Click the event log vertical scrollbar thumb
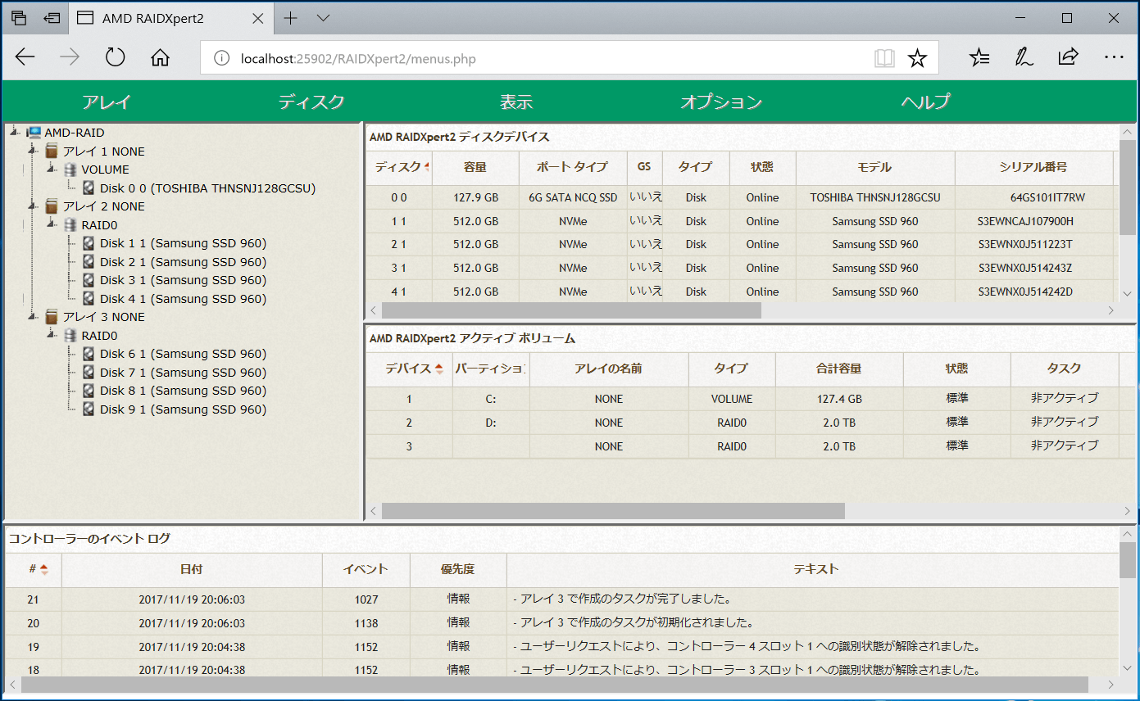Image resolution: width=1140 pixels, height=701 pixels. (1128, 560)
